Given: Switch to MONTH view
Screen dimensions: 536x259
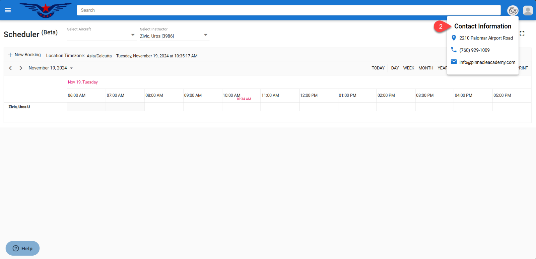Looking at the screenshot, I should [x=426, y=68].
